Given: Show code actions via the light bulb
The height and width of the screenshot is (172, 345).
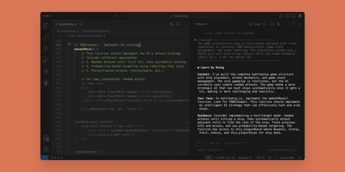Looking at the screenshot, I should pos(69,45).
